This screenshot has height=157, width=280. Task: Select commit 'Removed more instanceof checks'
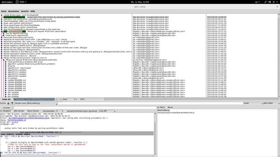[x=18, y=38]
